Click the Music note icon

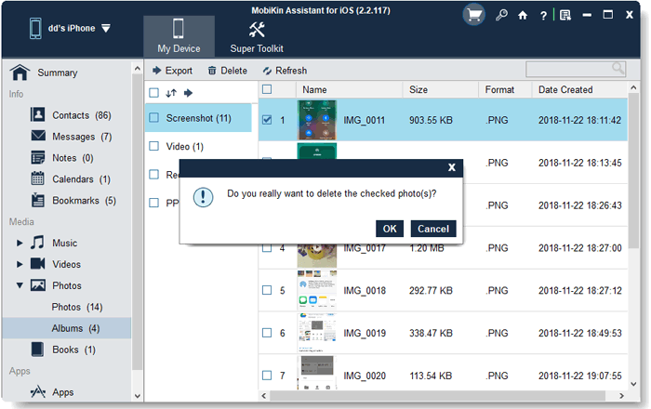(x=37, y=243)
